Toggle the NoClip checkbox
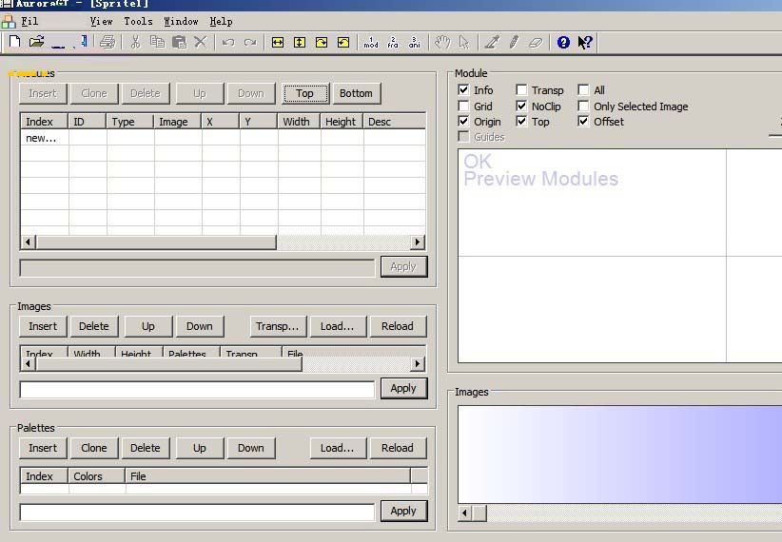This screenshot has height=542, width=782. tap(521, 106)
